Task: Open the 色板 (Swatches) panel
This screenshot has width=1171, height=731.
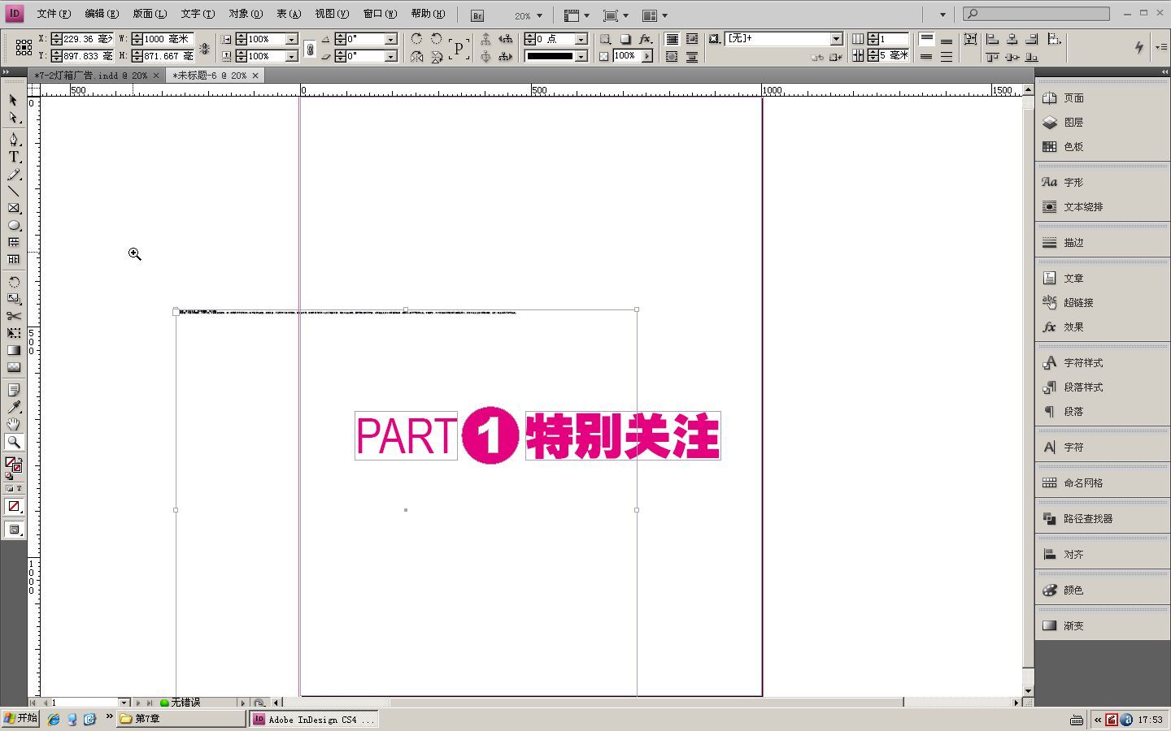Action: pos(1072,146)
